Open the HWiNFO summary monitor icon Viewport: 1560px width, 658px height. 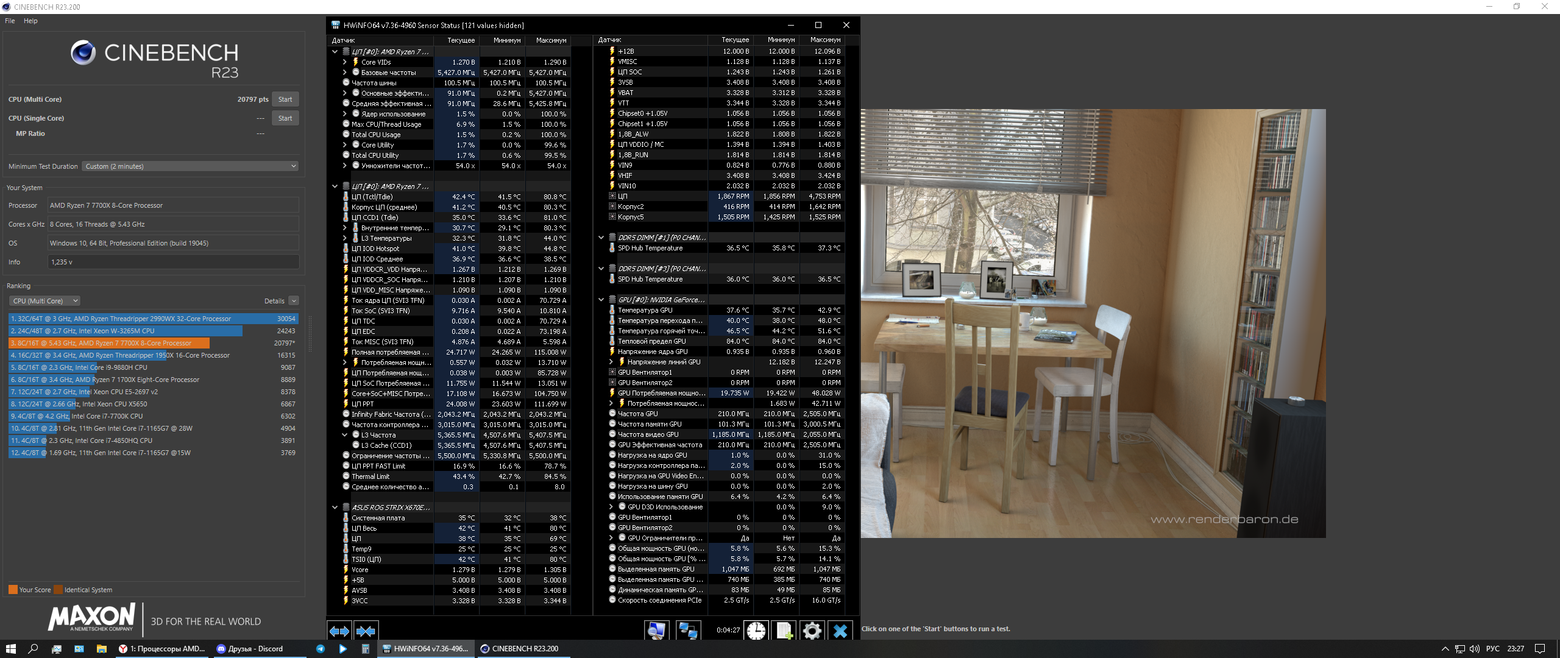[656, 631]
